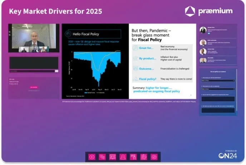Open the media player dock icon
The width and height of the screenshot is (246, 165).
tap(92, 157)
